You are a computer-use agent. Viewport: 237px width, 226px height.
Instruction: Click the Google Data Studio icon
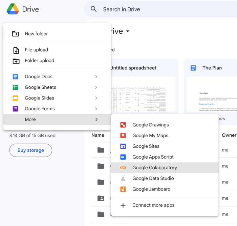pyautogui.click(x=123, y=178)
